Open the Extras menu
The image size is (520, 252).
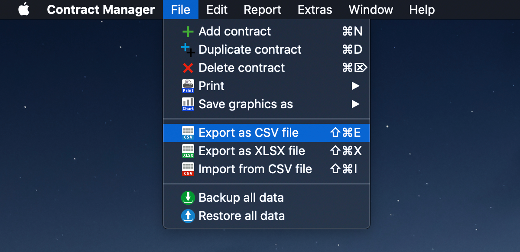click(315, 10)
